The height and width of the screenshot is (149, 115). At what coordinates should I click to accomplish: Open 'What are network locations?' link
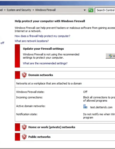point(32,41)
